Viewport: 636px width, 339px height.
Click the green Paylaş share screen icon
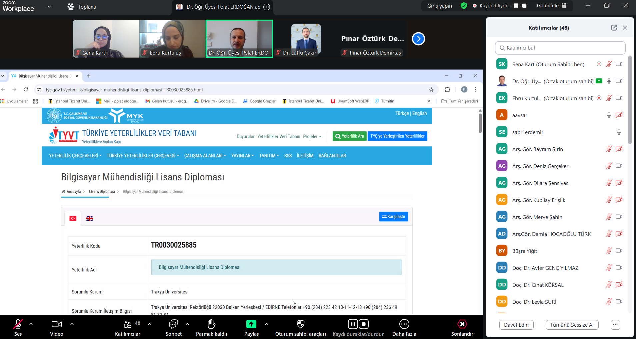[251, 324]
